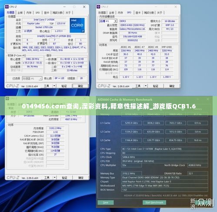This screenshot has height=212, width=217.
Task: Minimize the processor CPU-Z window
Action: (64, 7)
